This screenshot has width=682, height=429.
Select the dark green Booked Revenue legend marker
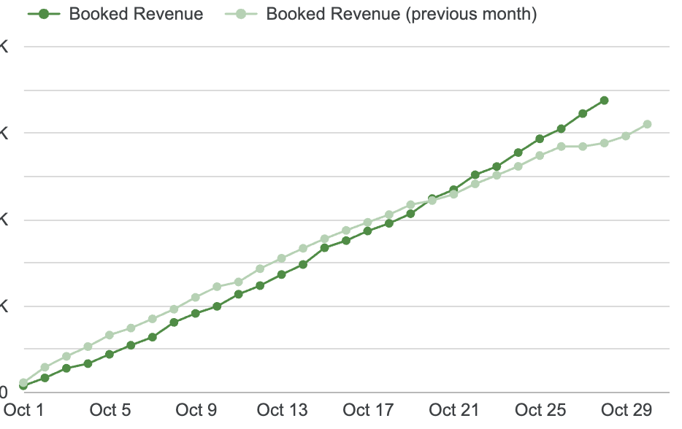point(44,13)
